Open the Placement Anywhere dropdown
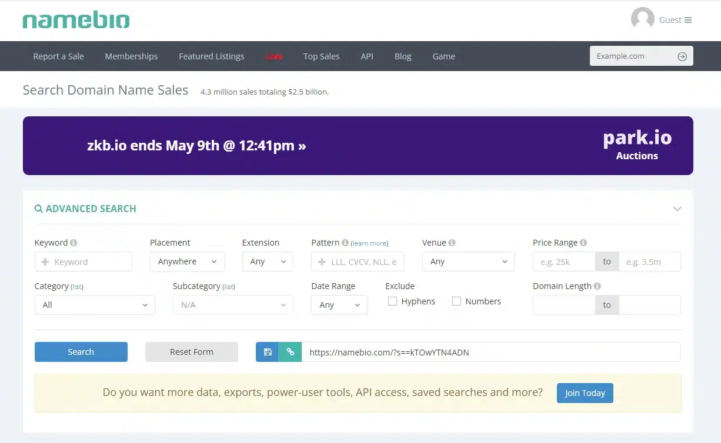The height and width of the screenshot is (443, 721). pos(187,261)
